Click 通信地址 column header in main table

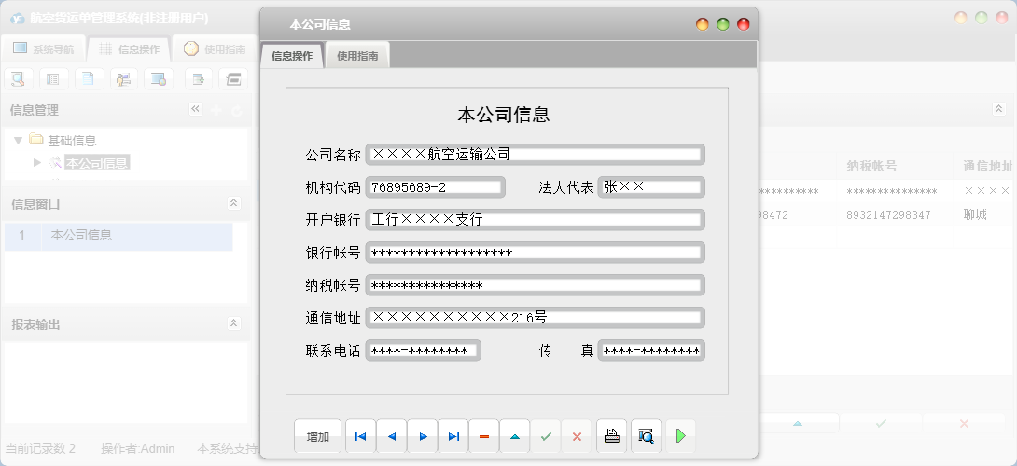tap(988, 167)
